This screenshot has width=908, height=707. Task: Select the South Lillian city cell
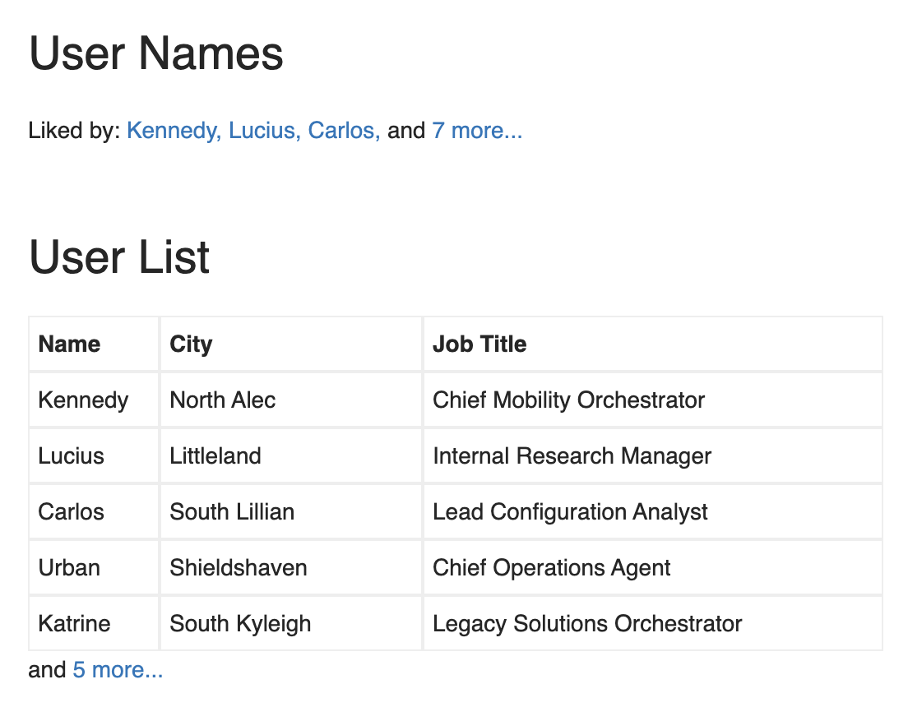[x=232, y=512]
